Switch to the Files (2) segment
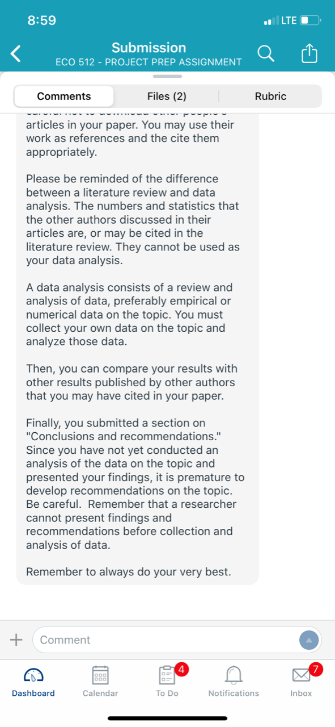This screenshot has height=727, width=335. [x=167, y=96]
